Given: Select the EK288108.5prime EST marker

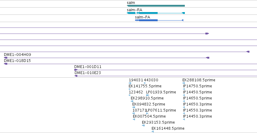Looking at the screenshot, I should click(184, 83).
